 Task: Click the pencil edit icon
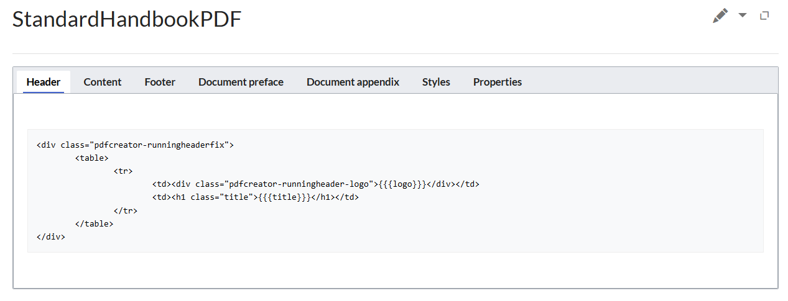(x=720, y=16)
